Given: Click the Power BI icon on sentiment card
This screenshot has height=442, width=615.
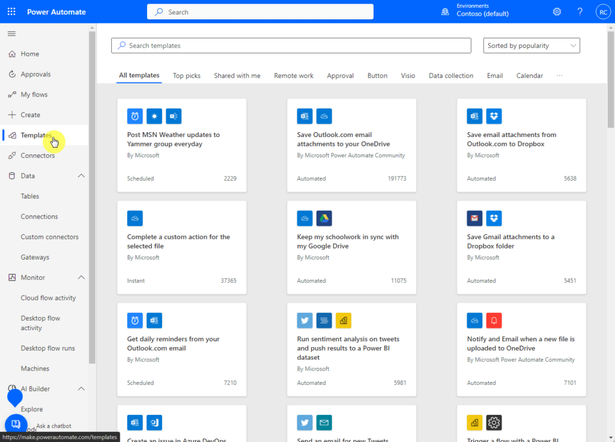Looking at the screenshot, I should 343,321.
